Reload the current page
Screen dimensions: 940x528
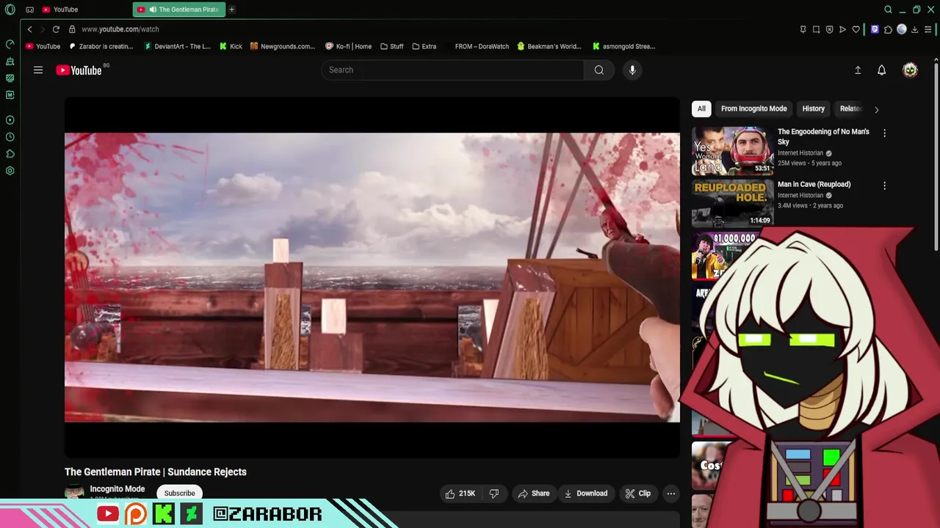(x=56, y=29)
